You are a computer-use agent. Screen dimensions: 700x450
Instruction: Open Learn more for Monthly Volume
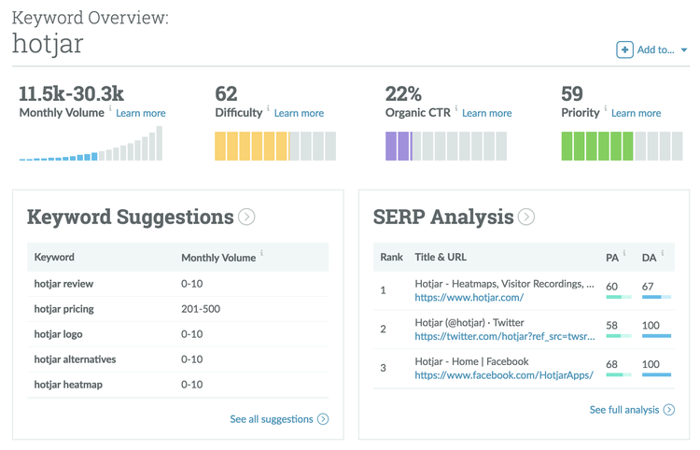pos(141,113)
